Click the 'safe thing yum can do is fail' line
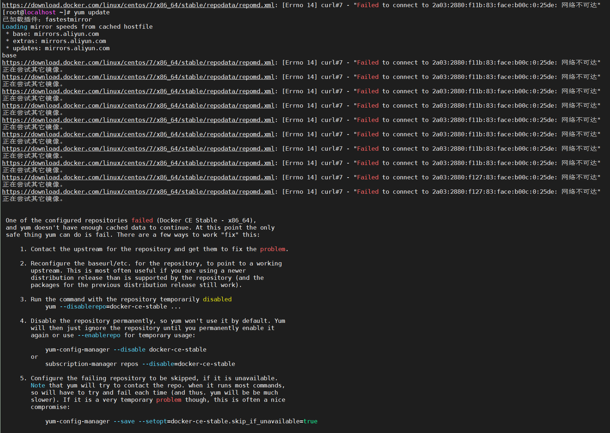This screenshot has width=610, height=433. [x=133, y=235]
